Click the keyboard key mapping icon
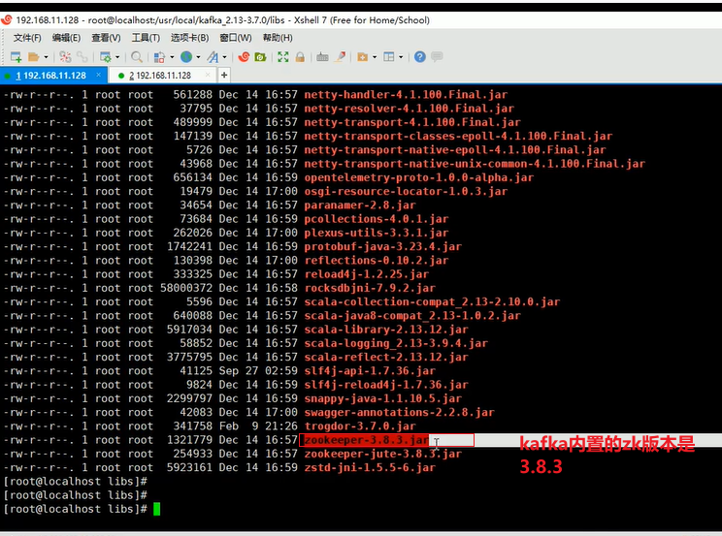Viewport: 722px width, 536px height. coord(322,57)
